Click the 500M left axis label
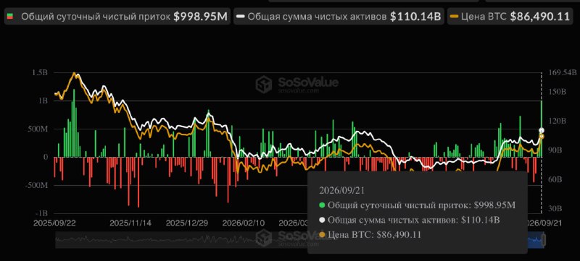Screen dimensions: 580x261 tap(37, 129)
